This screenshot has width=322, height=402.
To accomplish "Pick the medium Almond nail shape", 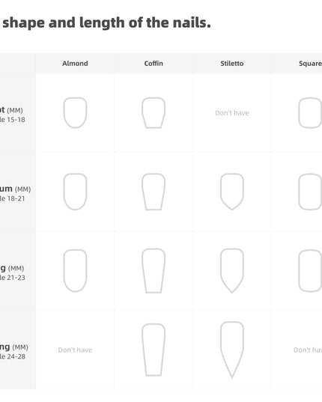I will (75, 192).
